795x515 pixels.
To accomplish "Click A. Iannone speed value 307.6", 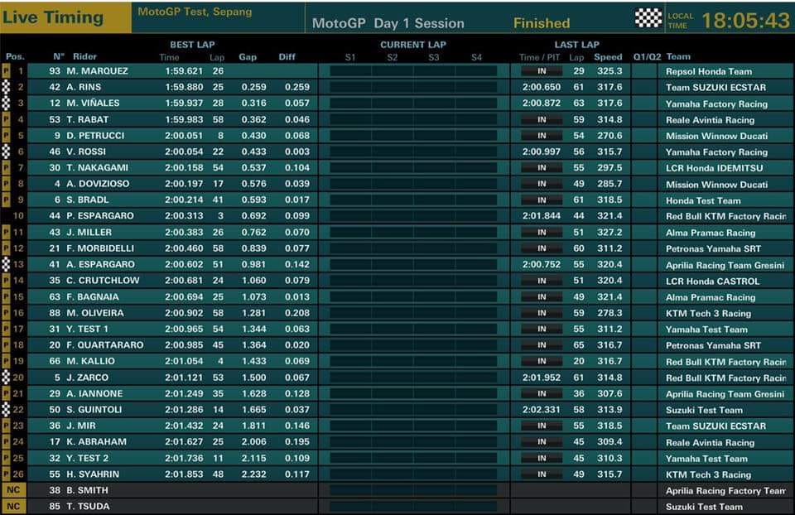I will (609, 393).
